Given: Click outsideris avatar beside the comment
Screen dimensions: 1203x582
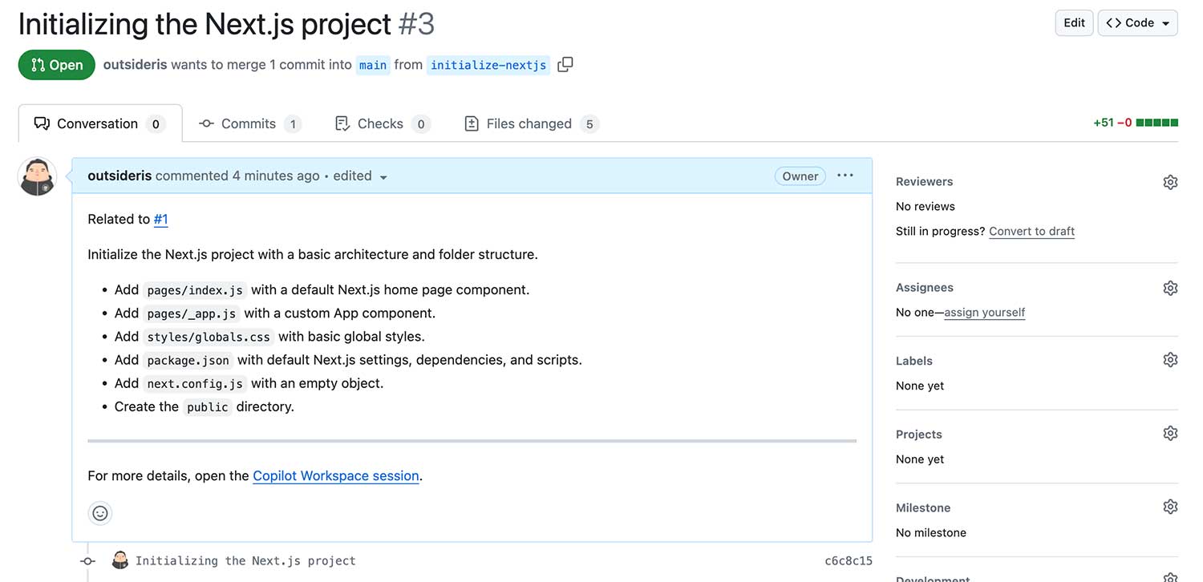Looking at the screenshot, I should (37, 177).
